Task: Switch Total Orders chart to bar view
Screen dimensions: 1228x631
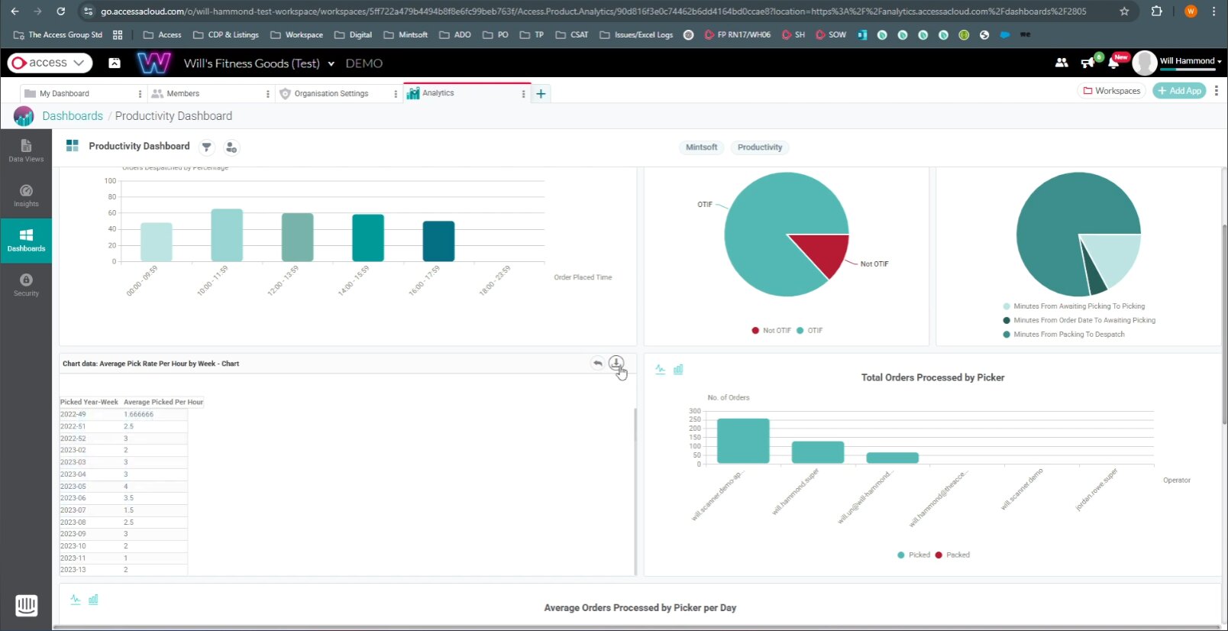Action: [x=678, y=370]
